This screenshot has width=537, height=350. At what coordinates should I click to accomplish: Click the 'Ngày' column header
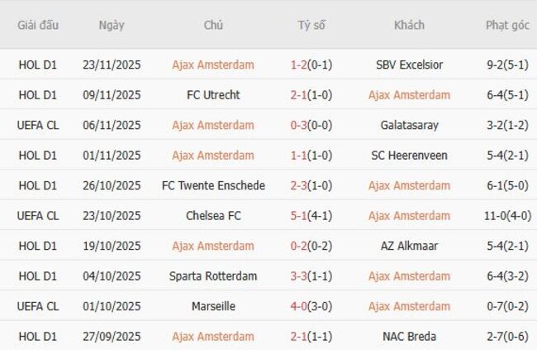tap(112, 25)
